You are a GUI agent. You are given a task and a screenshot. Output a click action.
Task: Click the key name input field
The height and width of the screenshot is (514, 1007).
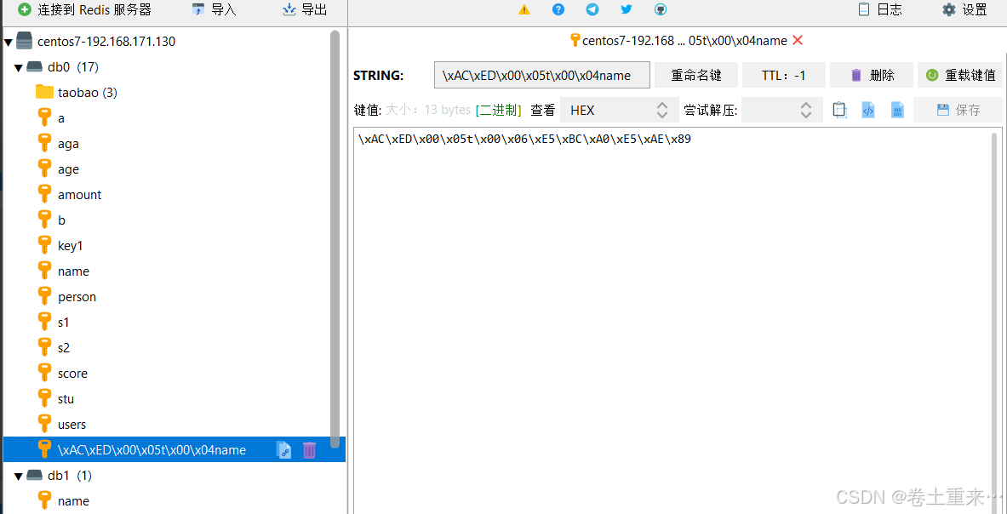point(542,75)
